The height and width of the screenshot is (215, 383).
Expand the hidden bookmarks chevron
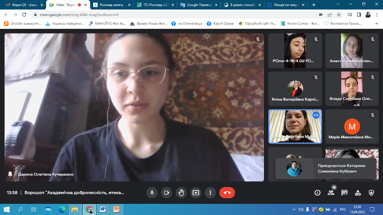(377, 24)
